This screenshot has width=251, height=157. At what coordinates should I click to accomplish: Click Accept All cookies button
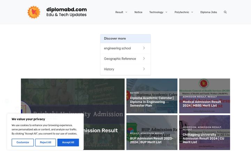click(x=68, y=142)
